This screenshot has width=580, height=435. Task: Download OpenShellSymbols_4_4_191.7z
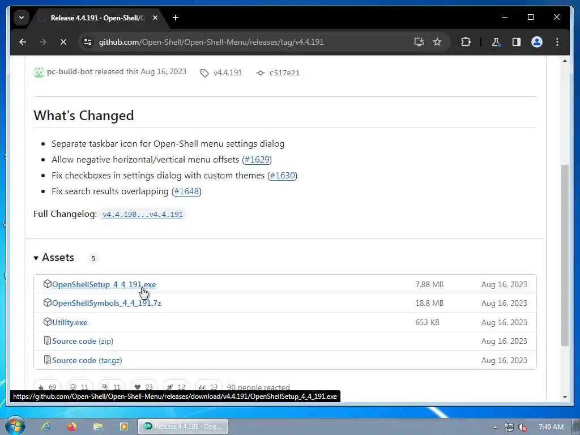(106, 303)
